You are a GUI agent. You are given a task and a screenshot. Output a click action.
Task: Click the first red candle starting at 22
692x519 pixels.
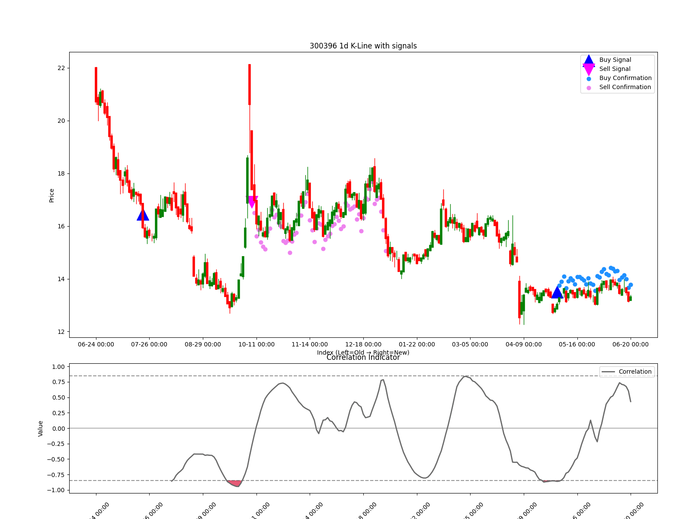96,85
